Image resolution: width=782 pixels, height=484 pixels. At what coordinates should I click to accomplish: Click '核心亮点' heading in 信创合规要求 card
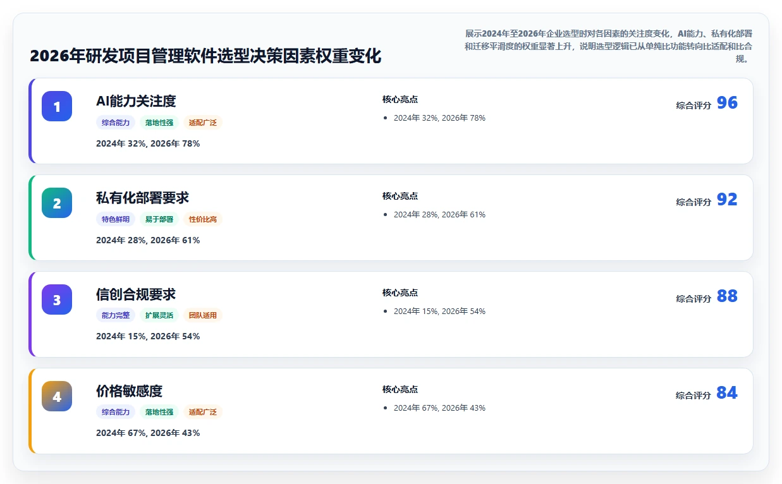click(x=400, y=293)
